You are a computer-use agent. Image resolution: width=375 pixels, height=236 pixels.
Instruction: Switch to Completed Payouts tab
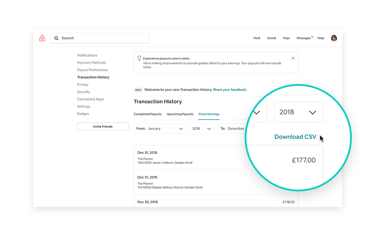click(147, 114)
